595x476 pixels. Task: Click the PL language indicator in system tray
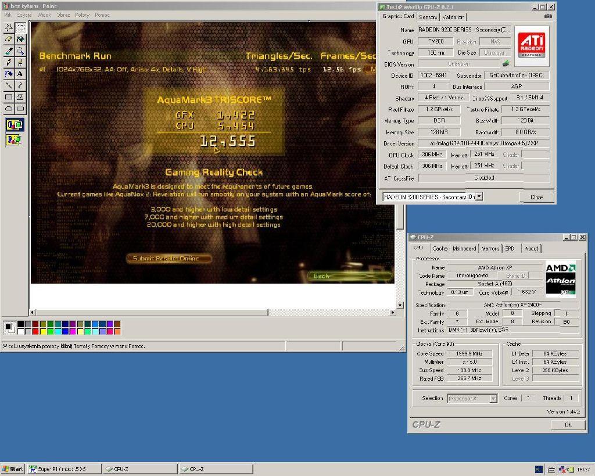(x=538, y=470)
